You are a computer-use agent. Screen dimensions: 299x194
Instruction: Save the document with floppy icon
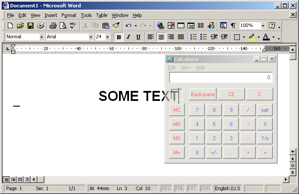pyautogui.click(x=31, y=26)
